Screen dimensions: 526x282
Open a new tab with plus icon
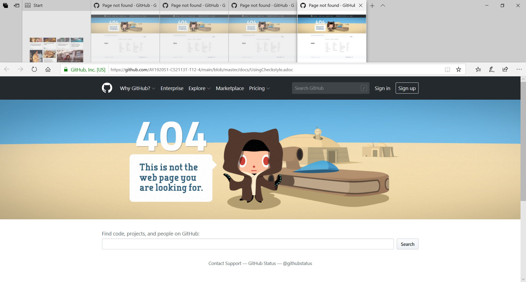(x=372, y=5)
